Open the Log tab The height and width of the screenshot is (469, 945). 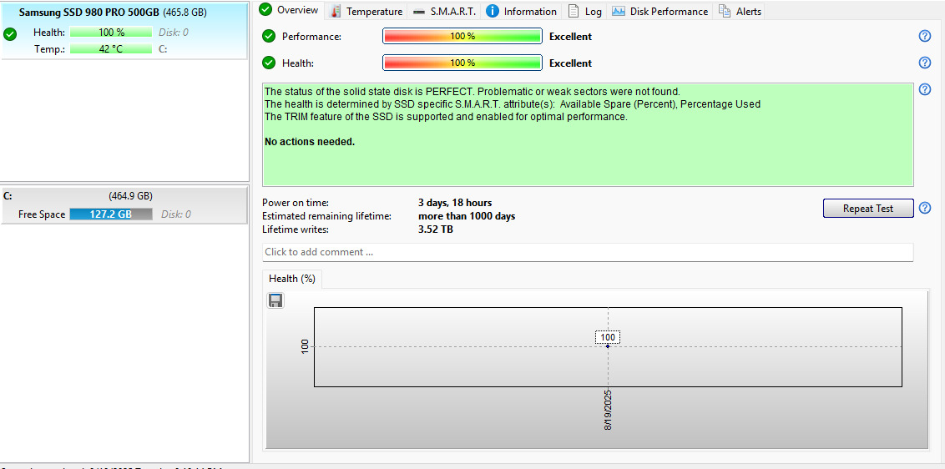[x=584, y=12]
